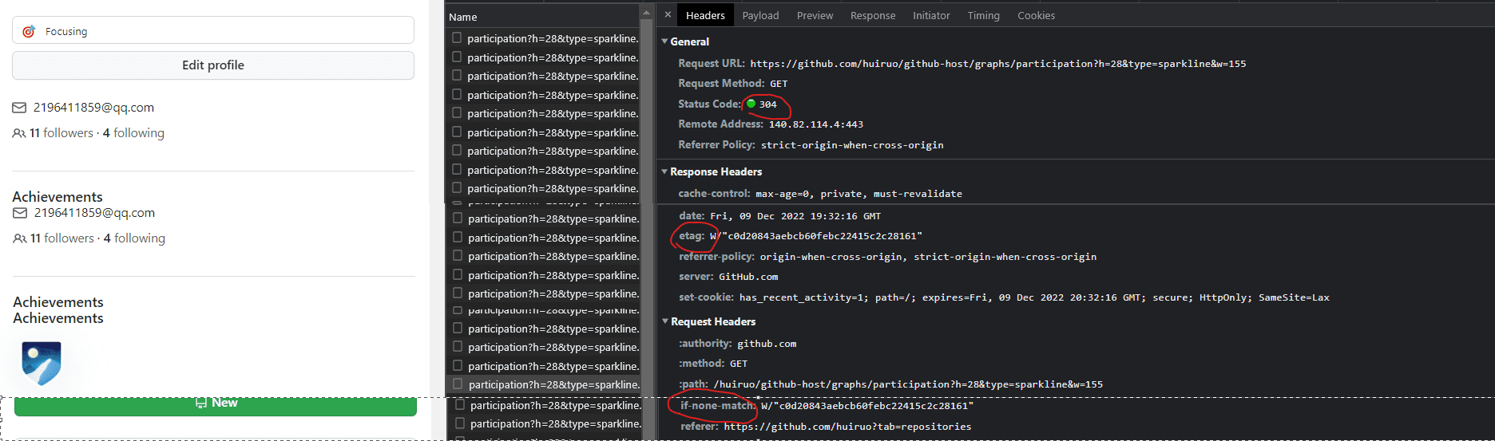Collapse the Response Headers section

(x=664, y=171)
